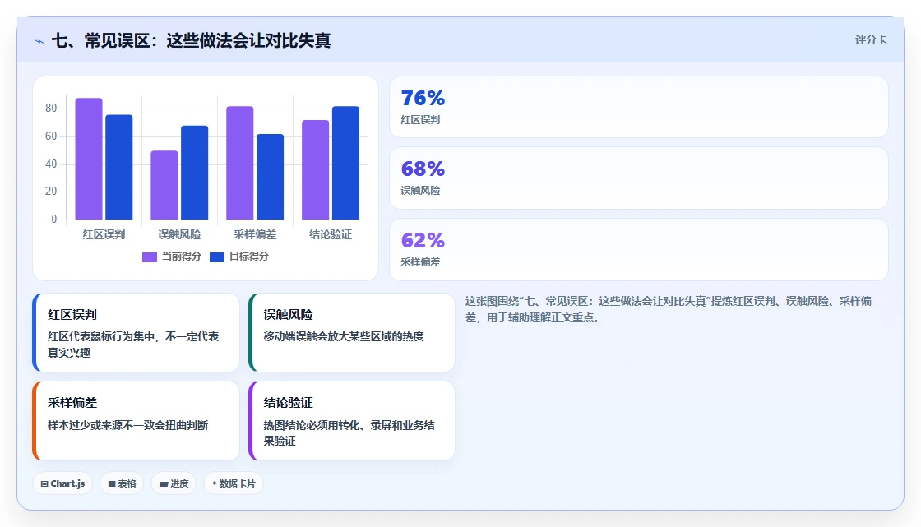Click the purple 误触风险 current-score bar

click(x=164, y=185)
